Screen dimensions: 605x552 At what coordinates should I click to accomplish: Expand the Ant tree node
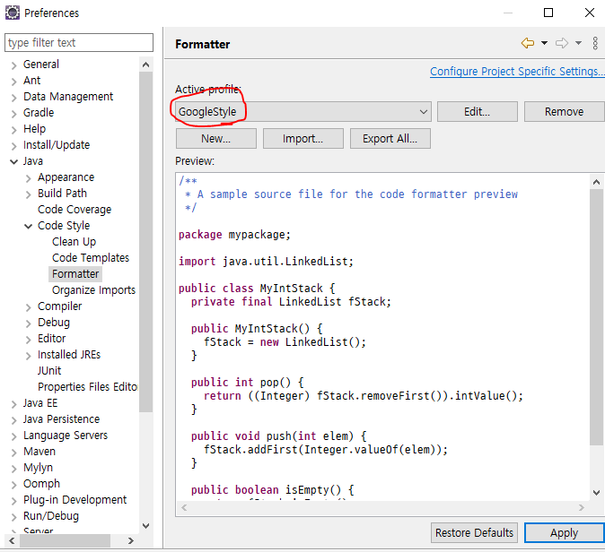[x=13, y=82]
